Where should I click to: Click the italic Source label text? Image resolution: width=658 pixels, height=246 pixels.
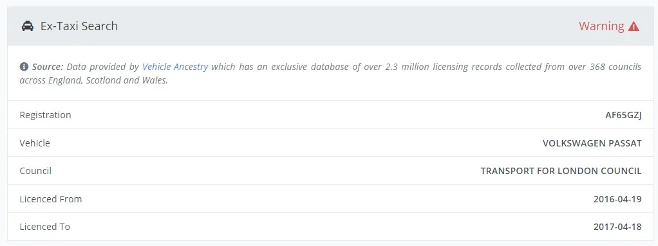tap(48, 67)
